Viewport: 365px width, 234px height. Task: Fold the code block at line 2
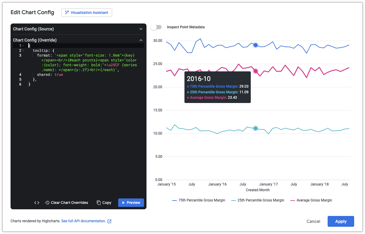[x=24, y=51]
